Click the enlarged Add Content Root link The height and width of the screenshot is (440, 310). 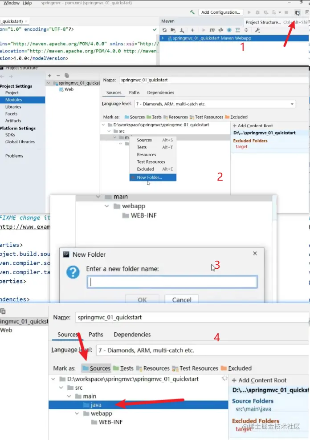[259, 380]
